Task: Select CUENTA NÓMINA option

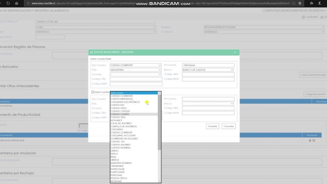Action: tap(134, 148)
